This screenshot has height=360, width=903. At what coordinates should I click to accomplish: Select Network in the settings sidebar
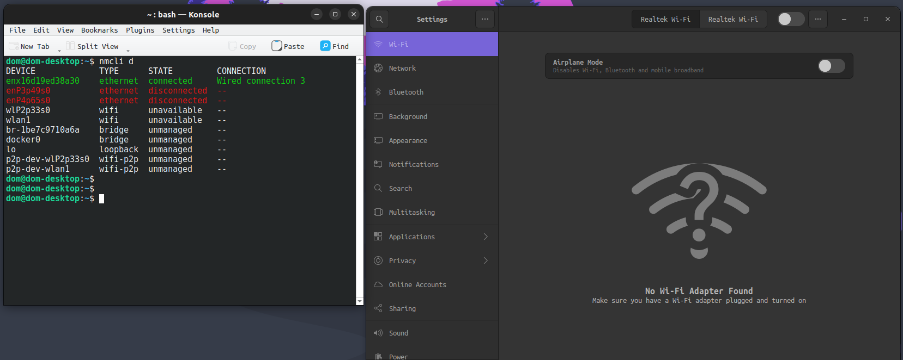pyautogui.click(x=402, y=69)
